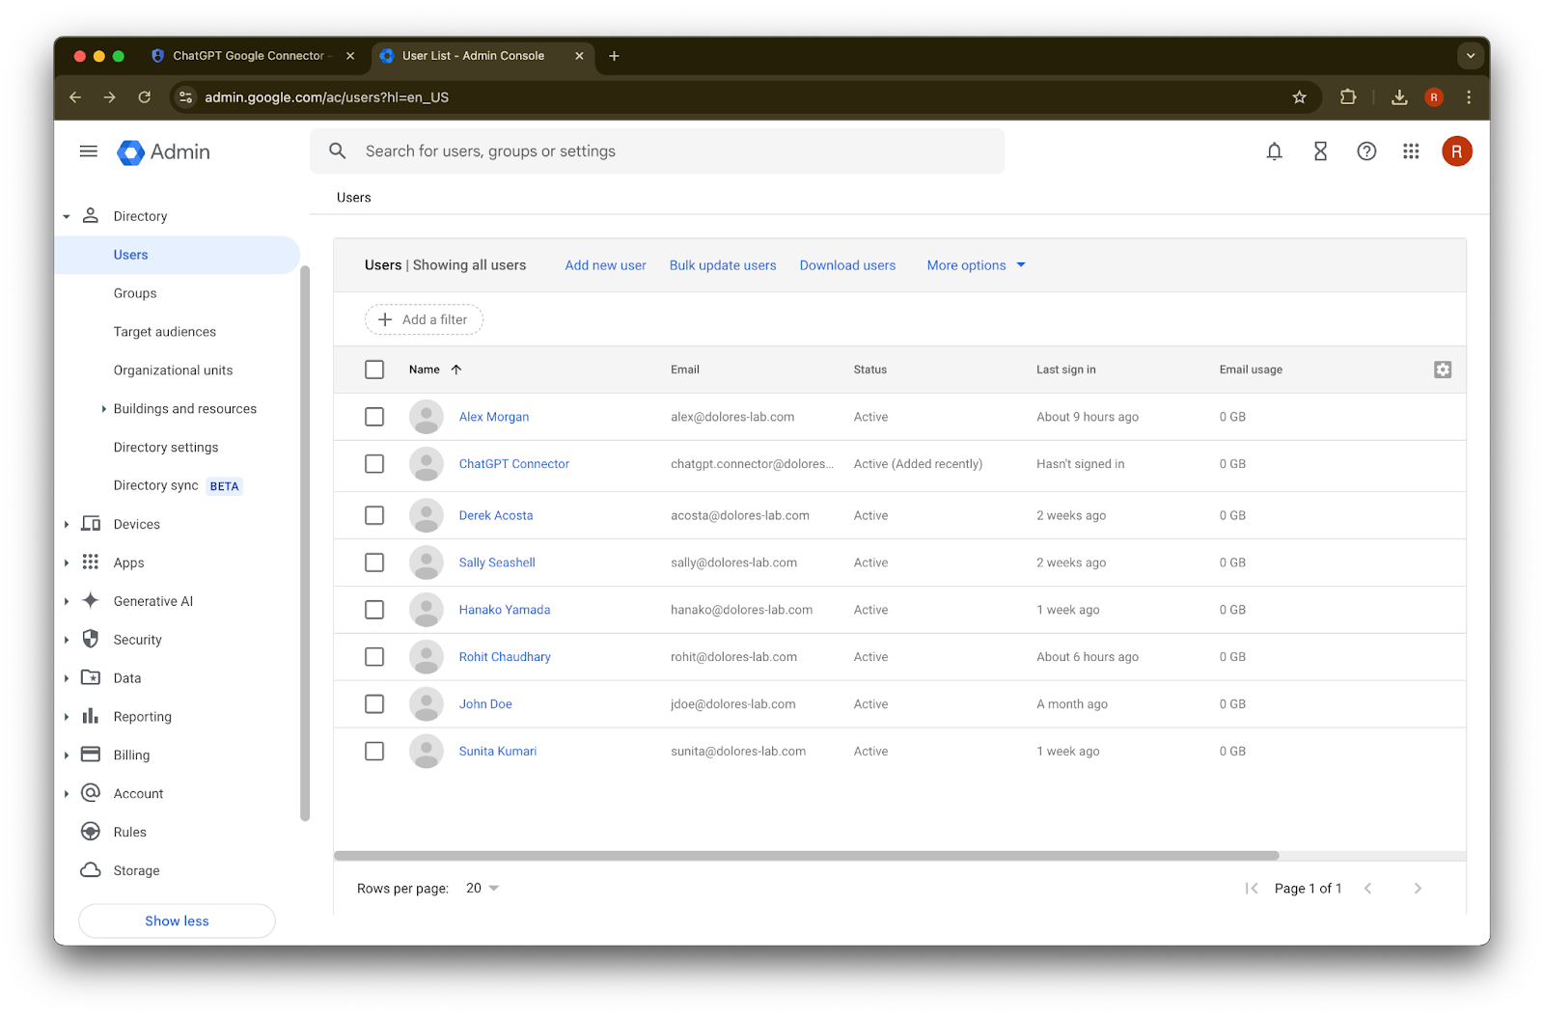
Task: Click the horizontal scrollbar under the user table
Action: (x=806, y=856)
